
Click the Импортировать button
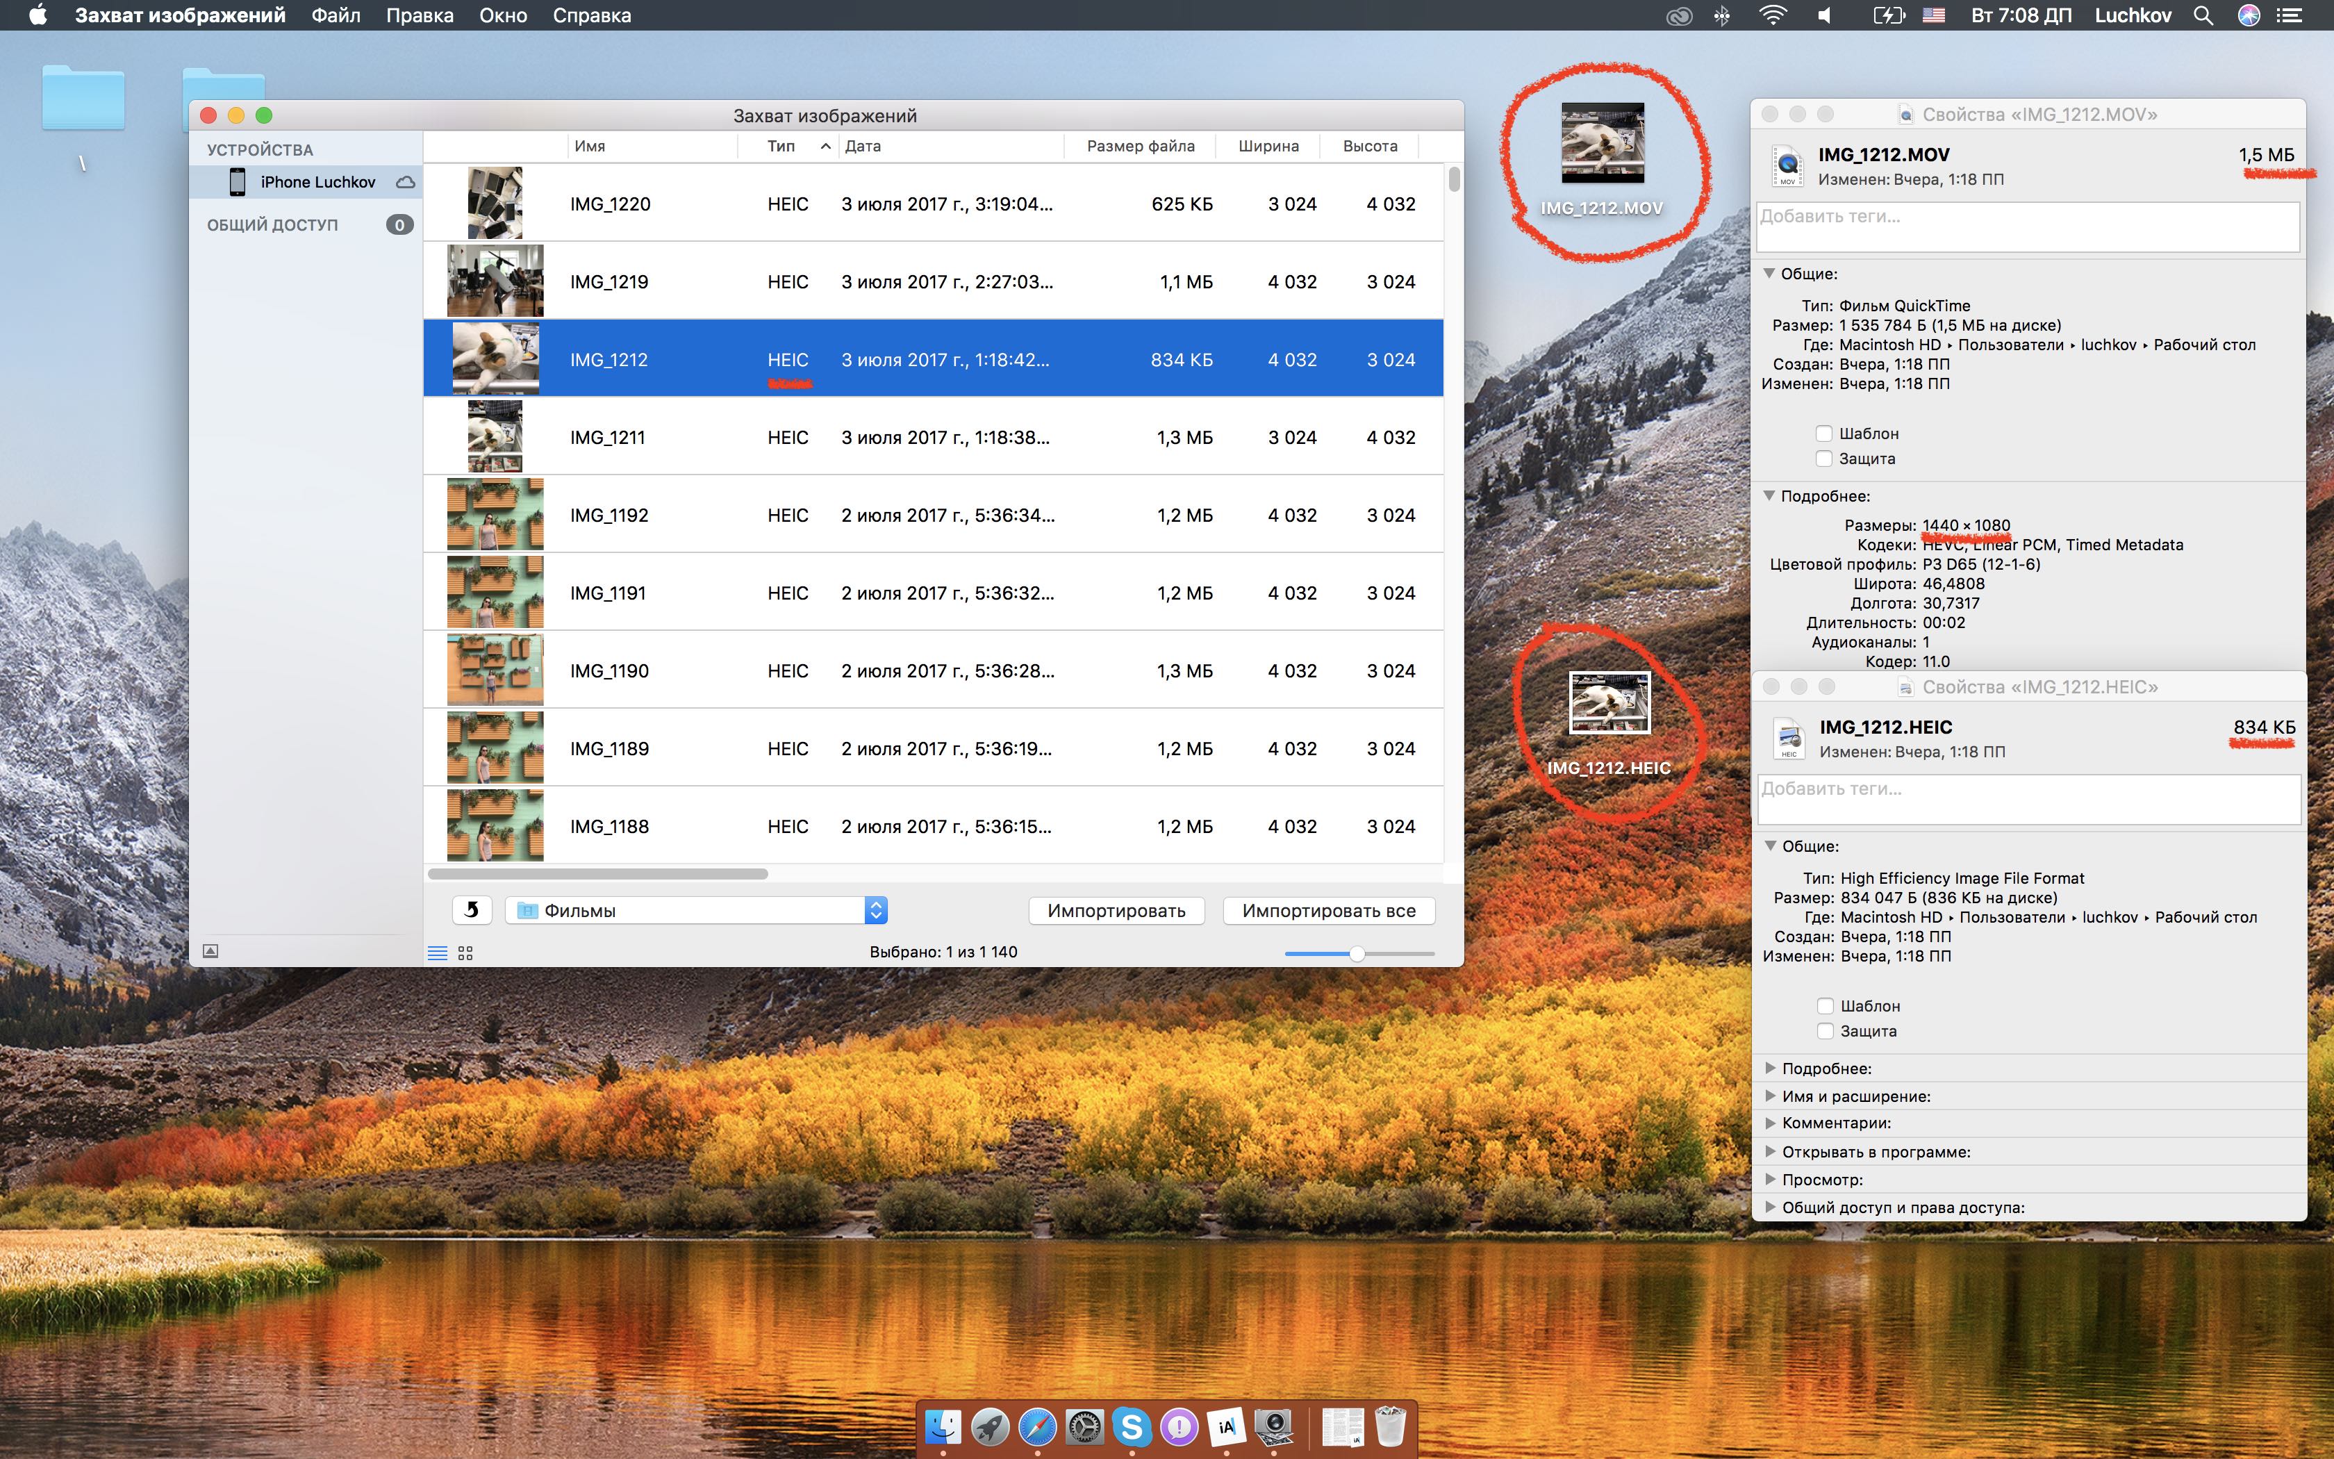pyautogui.click(x=1116, y=910)
